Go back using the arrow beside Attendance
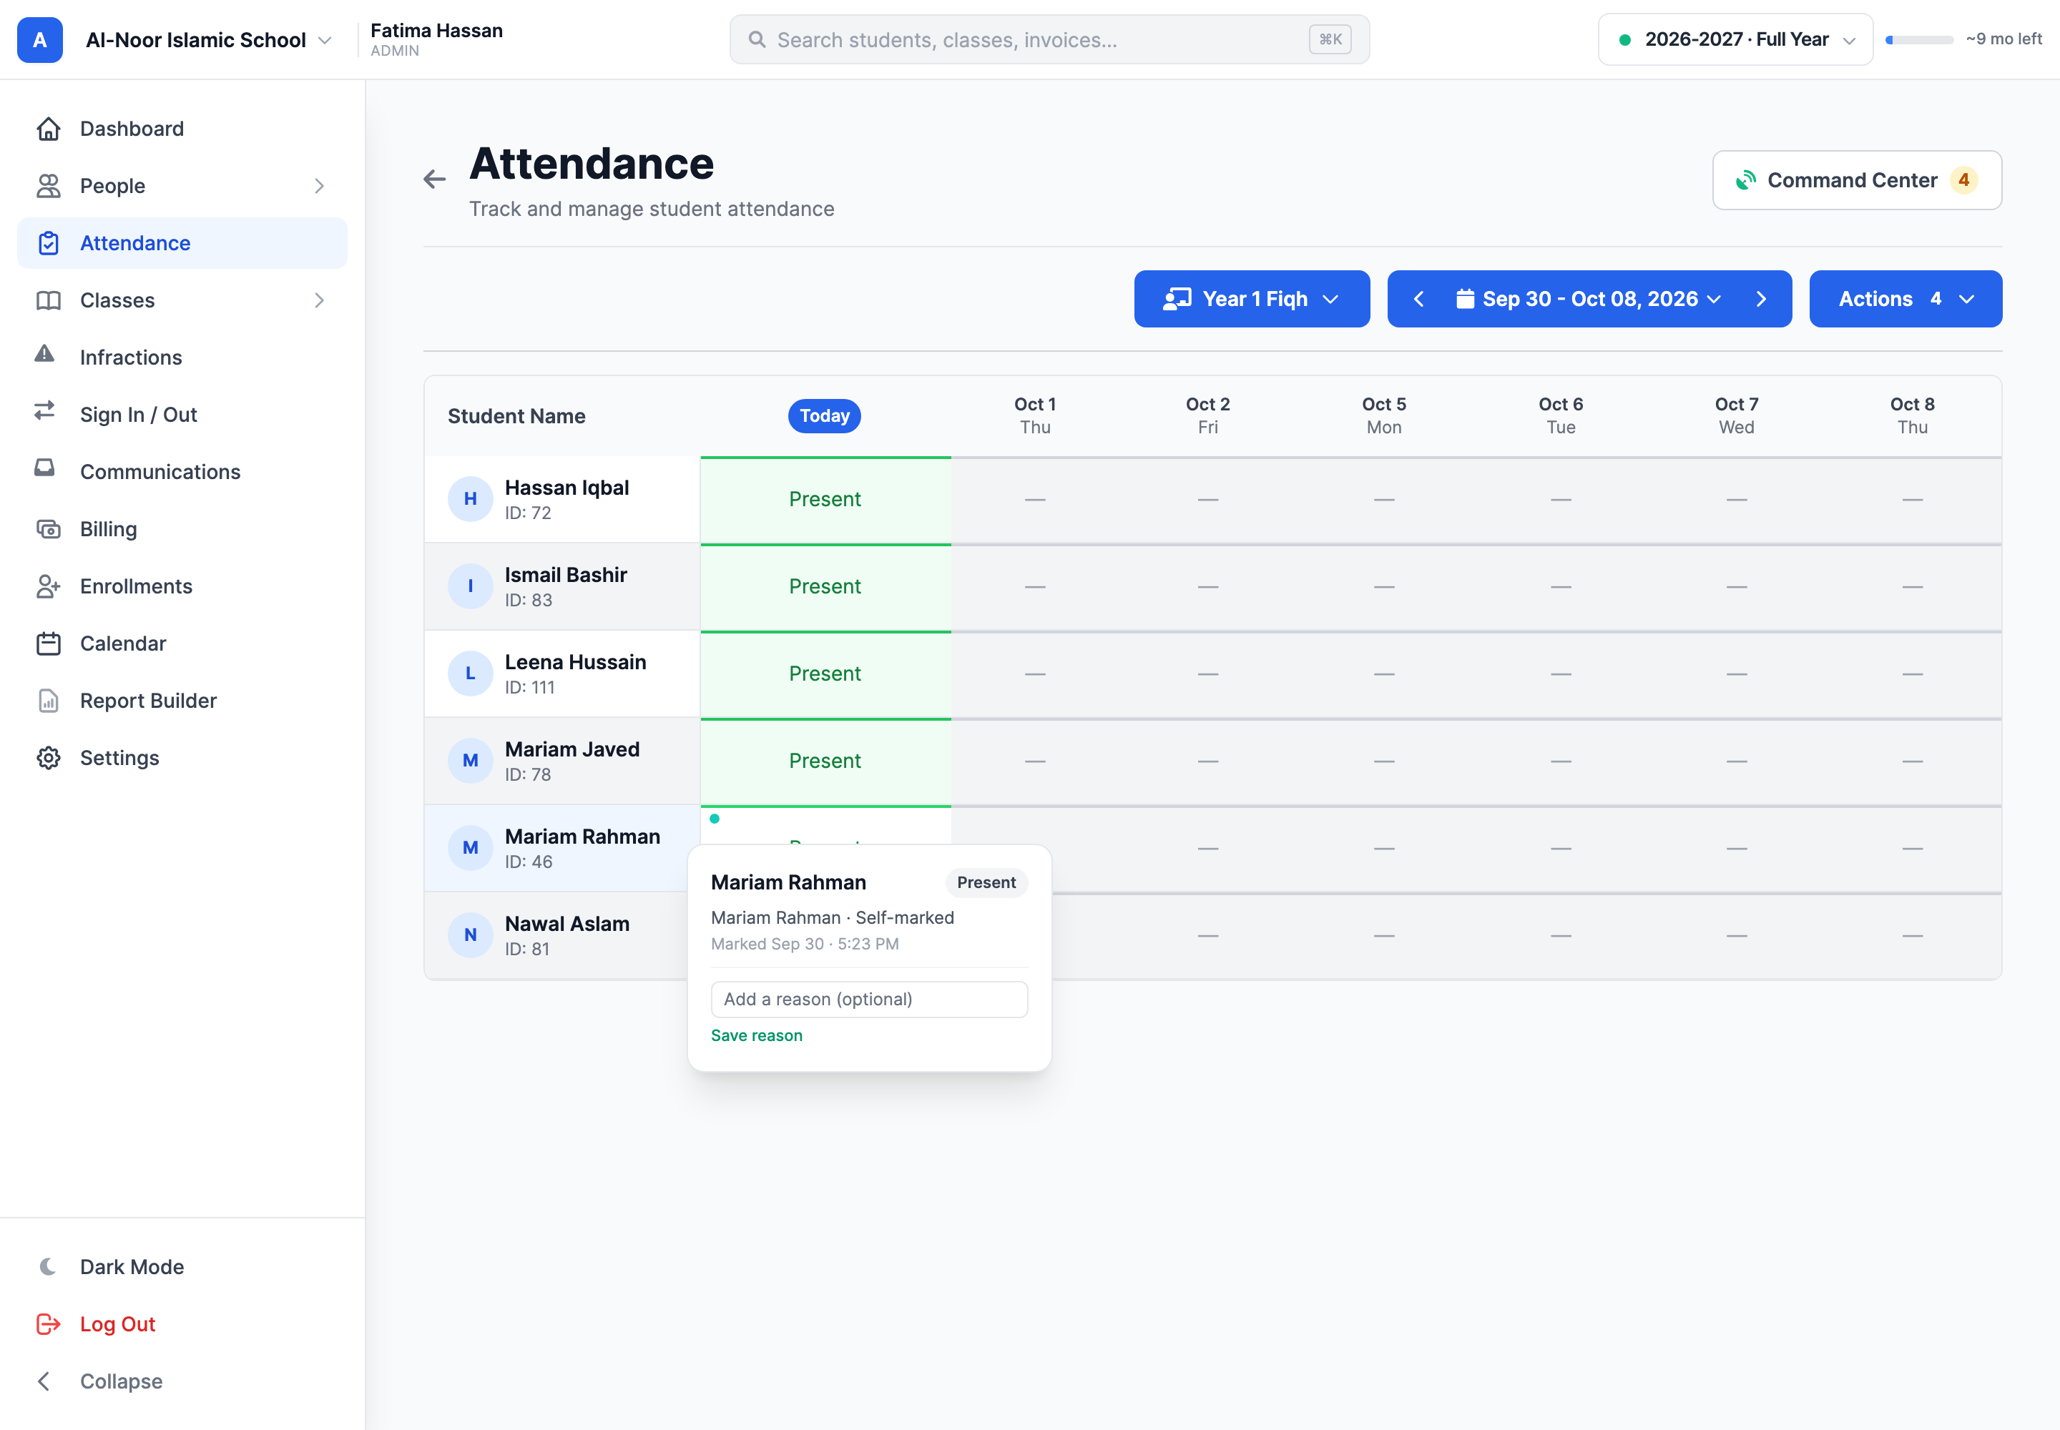Screen dimensions: 2060x1430 [435, 179]
